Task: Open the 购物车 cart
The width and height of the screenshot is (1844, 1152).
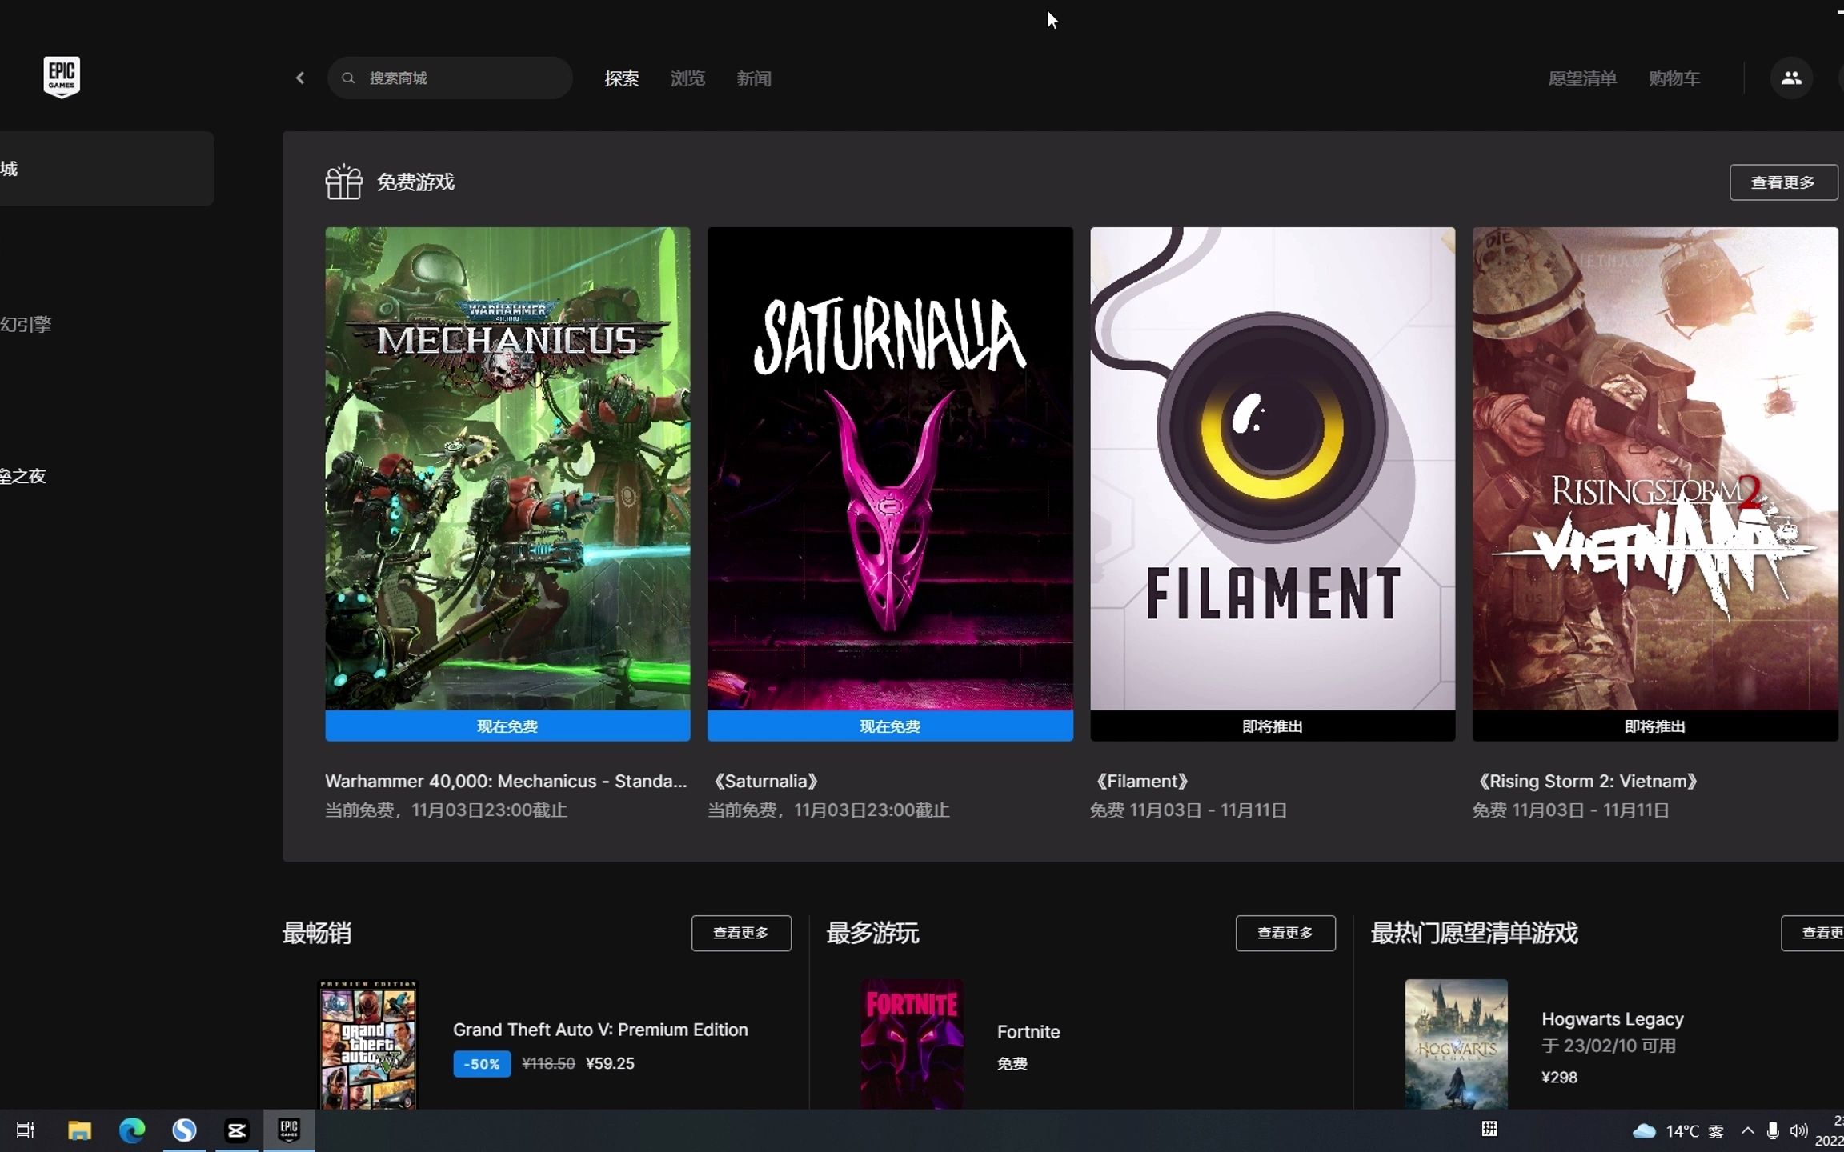Action: (x=1674, y=78)
